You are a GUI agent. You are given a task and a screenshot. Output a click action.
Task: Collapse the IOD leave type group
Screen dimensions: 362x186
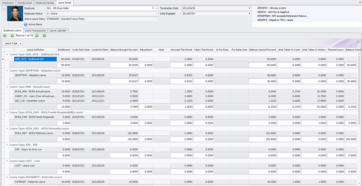(7, 144)
